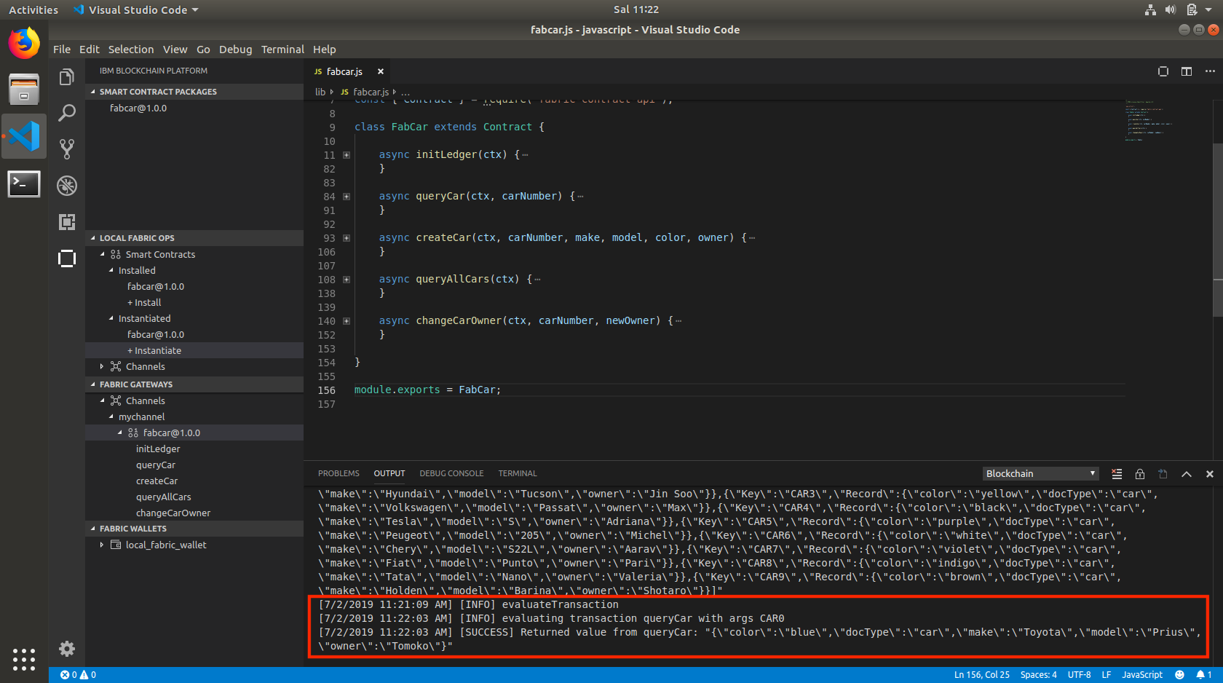Expand the folded queryAllCars function
The width and height of the screenshot is (1223, 683).
coord(347,280)
